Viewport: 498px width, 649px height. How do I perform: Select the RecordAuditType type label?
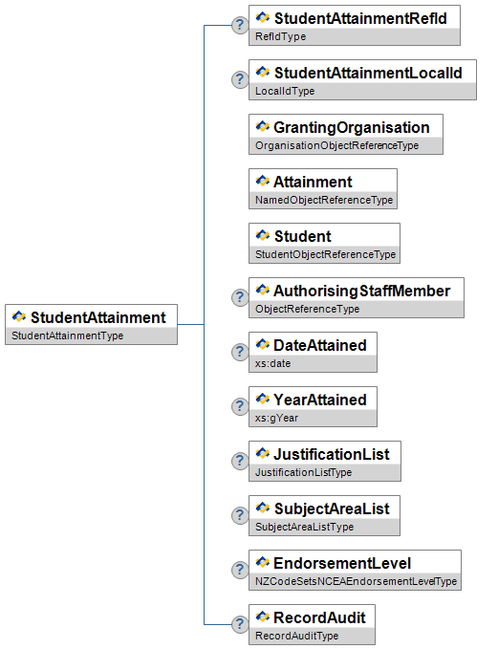[x=297, y=636]
